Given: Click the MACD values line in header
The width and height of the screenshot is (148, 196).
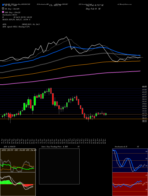Looking at the screenshot, I should pos(17,20).
